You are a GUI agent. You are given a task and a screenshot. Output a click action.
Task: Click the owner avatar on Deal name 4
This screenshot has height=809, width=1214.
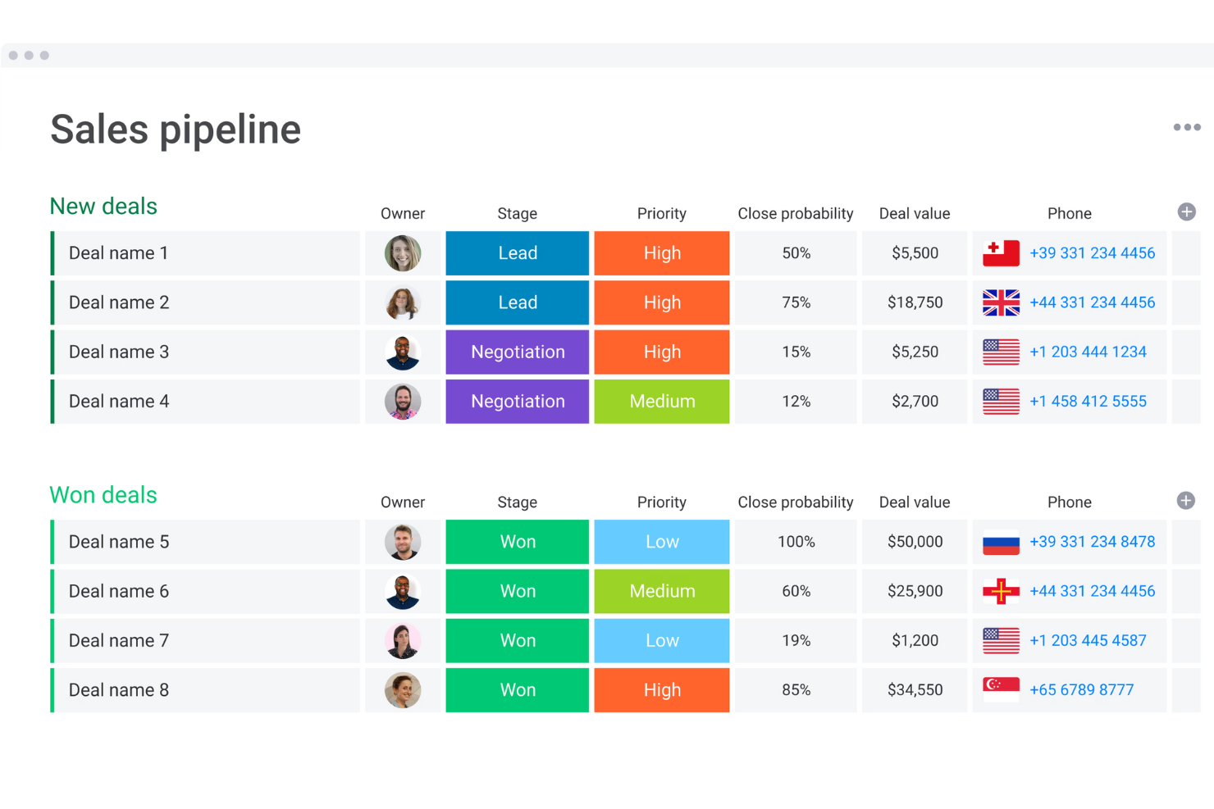(403, 401)
